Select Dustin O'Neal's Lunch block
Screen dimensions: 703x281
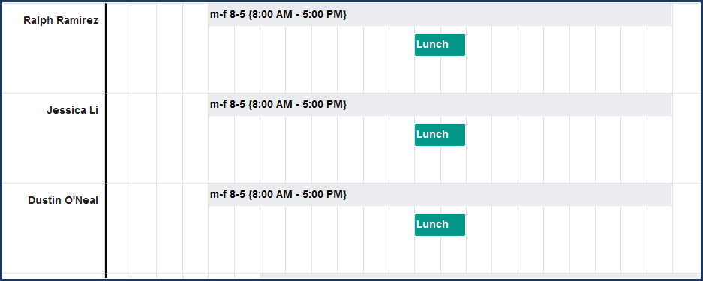(440, 225)
